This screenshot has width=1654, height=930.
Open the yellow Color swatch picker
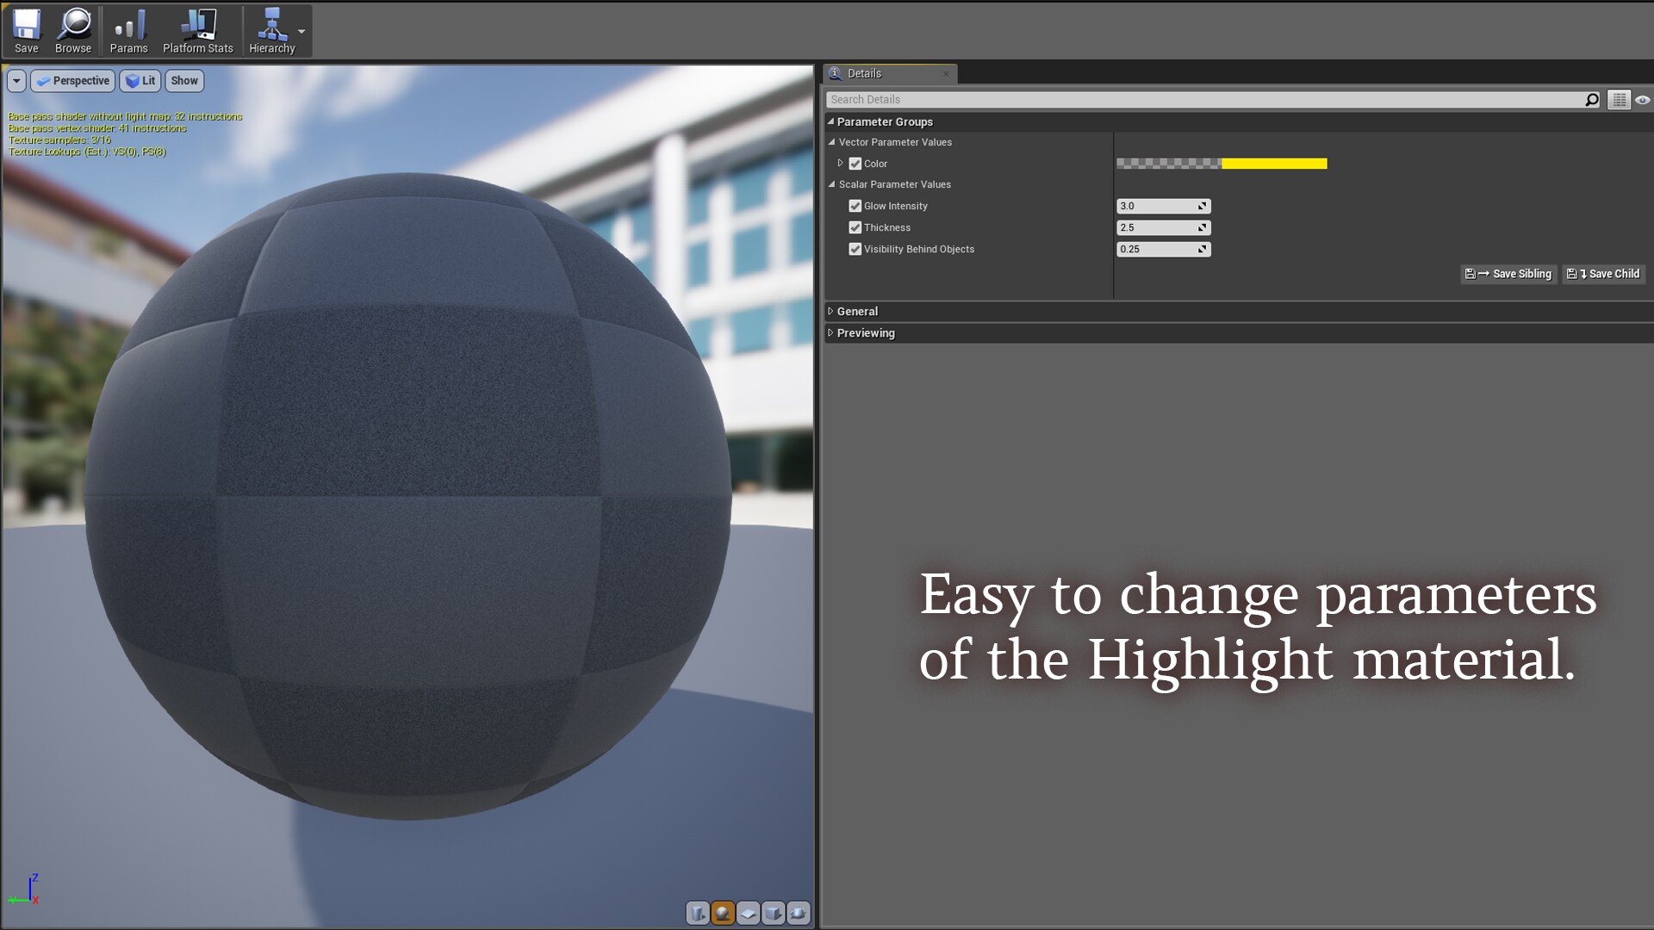tap(1273, 163)
